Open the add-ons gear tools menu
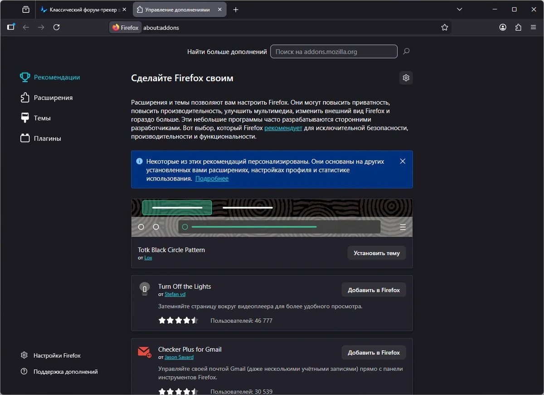The image size is (544, 395). 406,78
